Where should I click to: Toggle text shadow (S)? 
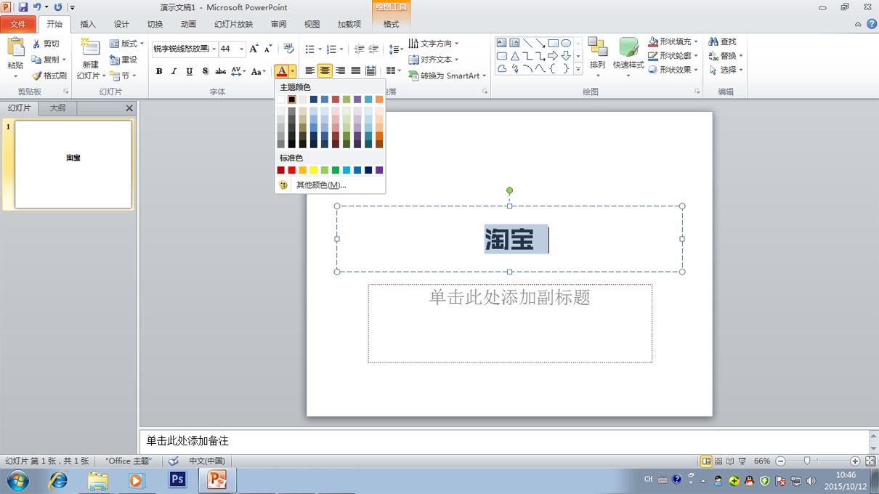(x=205, y=71)
